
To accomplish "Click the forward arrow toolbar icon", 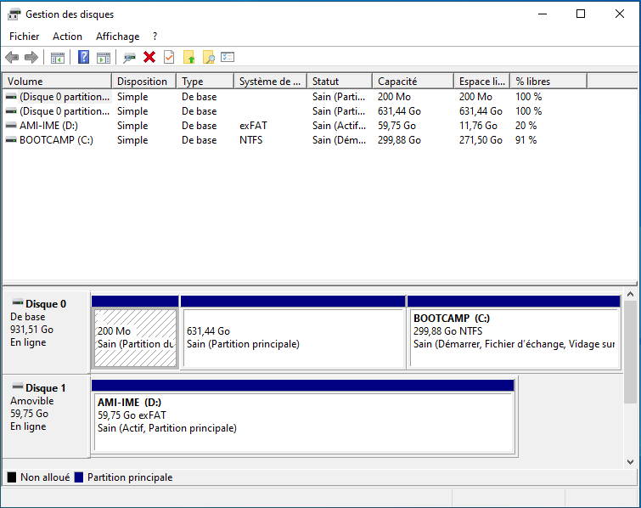I will [x=31, y=57].
